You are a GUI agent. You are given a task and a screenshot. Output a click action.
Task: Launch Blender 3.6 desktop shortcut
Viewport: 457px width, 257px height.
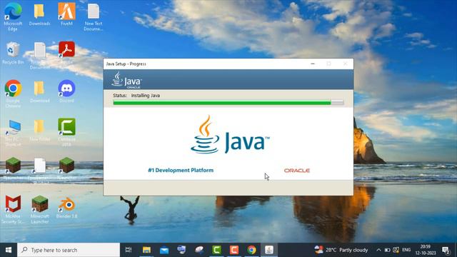pos(66,208)
